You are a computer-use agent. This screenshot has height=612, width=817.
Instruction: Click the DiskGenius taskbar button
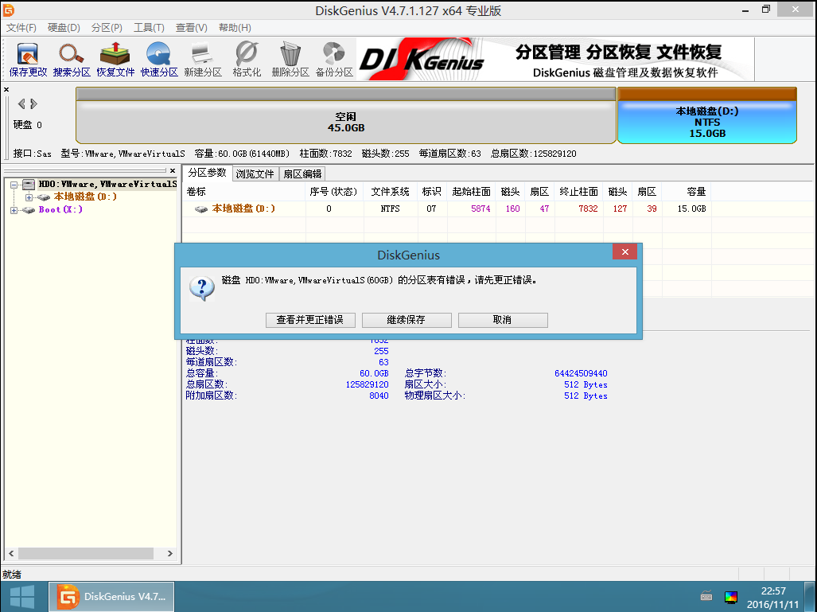tap(111, 597)
